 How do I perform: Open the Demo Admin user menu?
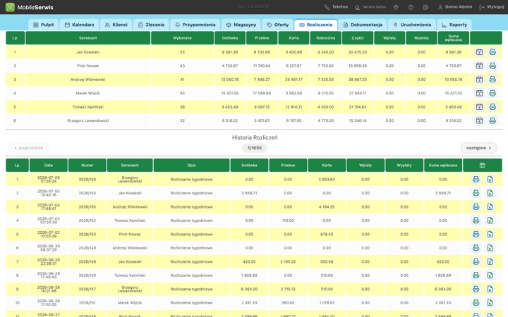click(455, 7)
